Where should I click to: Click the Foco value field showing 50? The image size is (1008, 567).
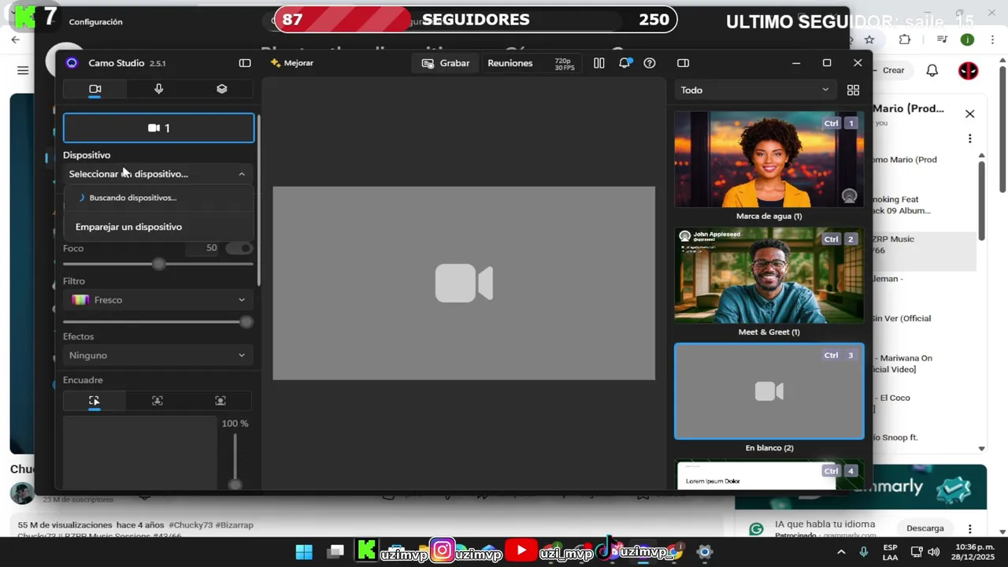coord(203,248)
